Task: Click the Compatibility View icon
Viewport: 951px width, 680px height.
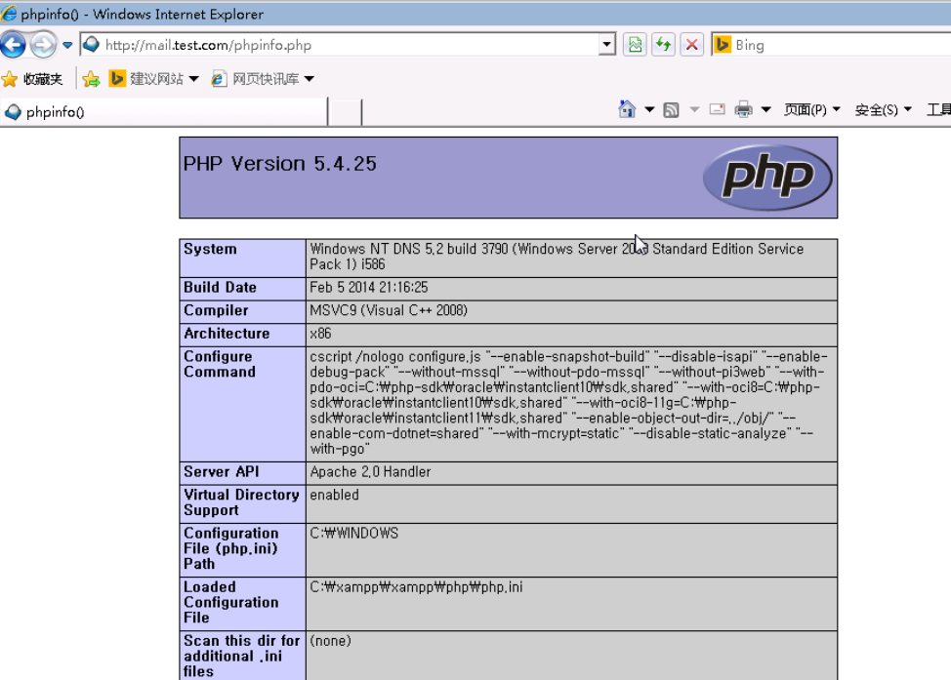Action: point(635,45)
